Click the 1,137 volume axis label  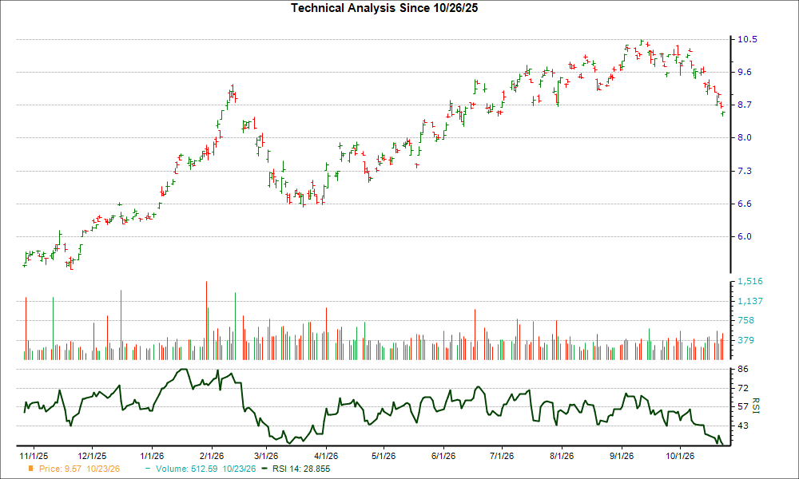pos(750,301)
